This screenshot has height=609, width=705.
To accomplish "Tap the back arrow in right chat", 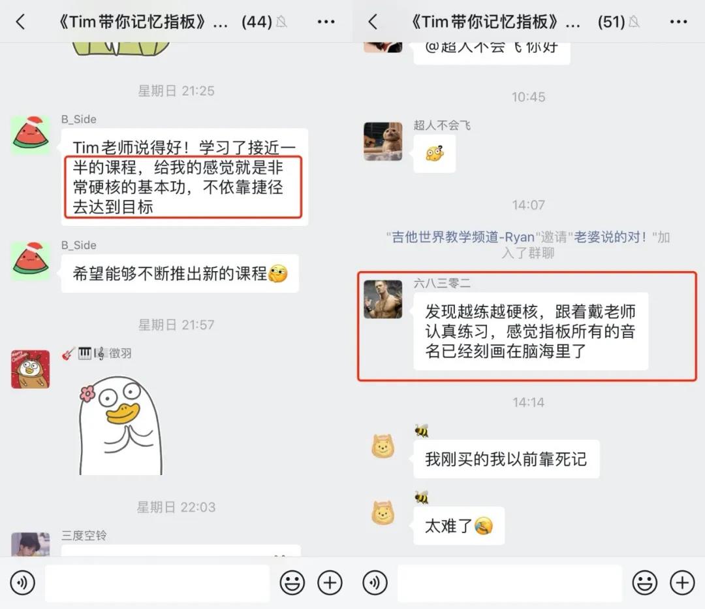I will tap(373, 22).
